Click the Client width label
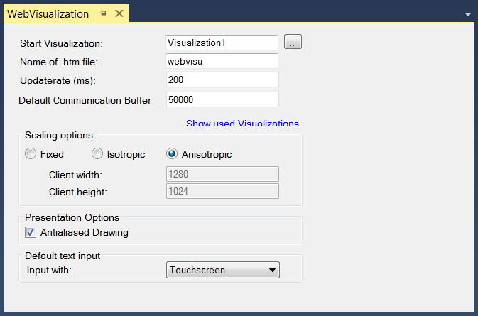The image size is (478, 316). coord(75,175)
